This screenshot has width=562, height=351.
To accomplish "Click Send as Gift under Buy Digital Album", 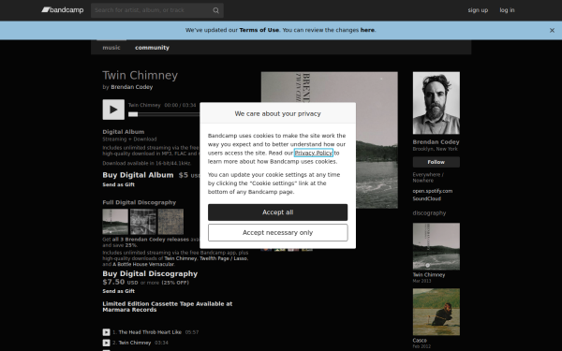I will pyautogui.click(x=119, y=184).
